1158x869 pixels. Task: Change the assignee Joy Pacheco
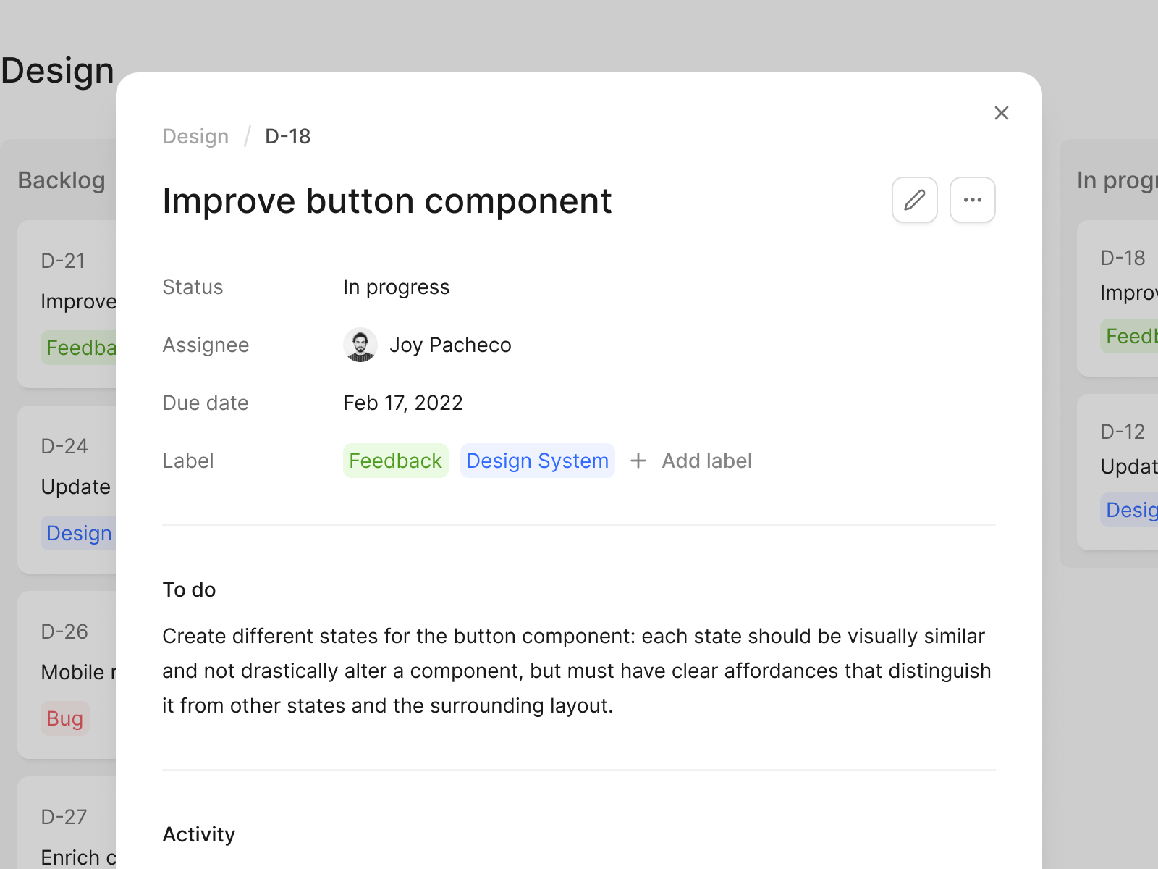coord(449,345)
